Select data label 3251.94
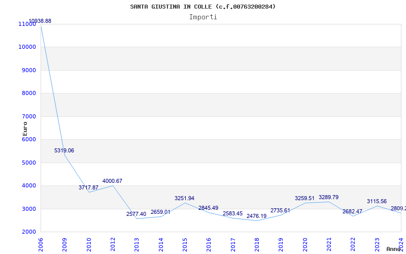 (184, 198)
